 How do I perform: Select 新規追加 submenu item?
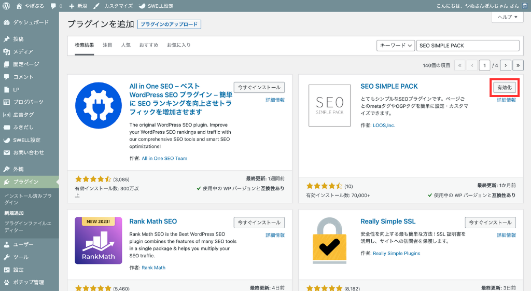pyautogui.click(x=14, y=213)
